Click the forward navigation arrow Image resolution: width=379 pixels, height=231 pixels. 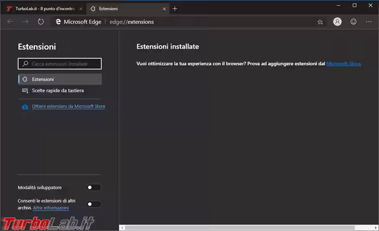pos(25,22)
